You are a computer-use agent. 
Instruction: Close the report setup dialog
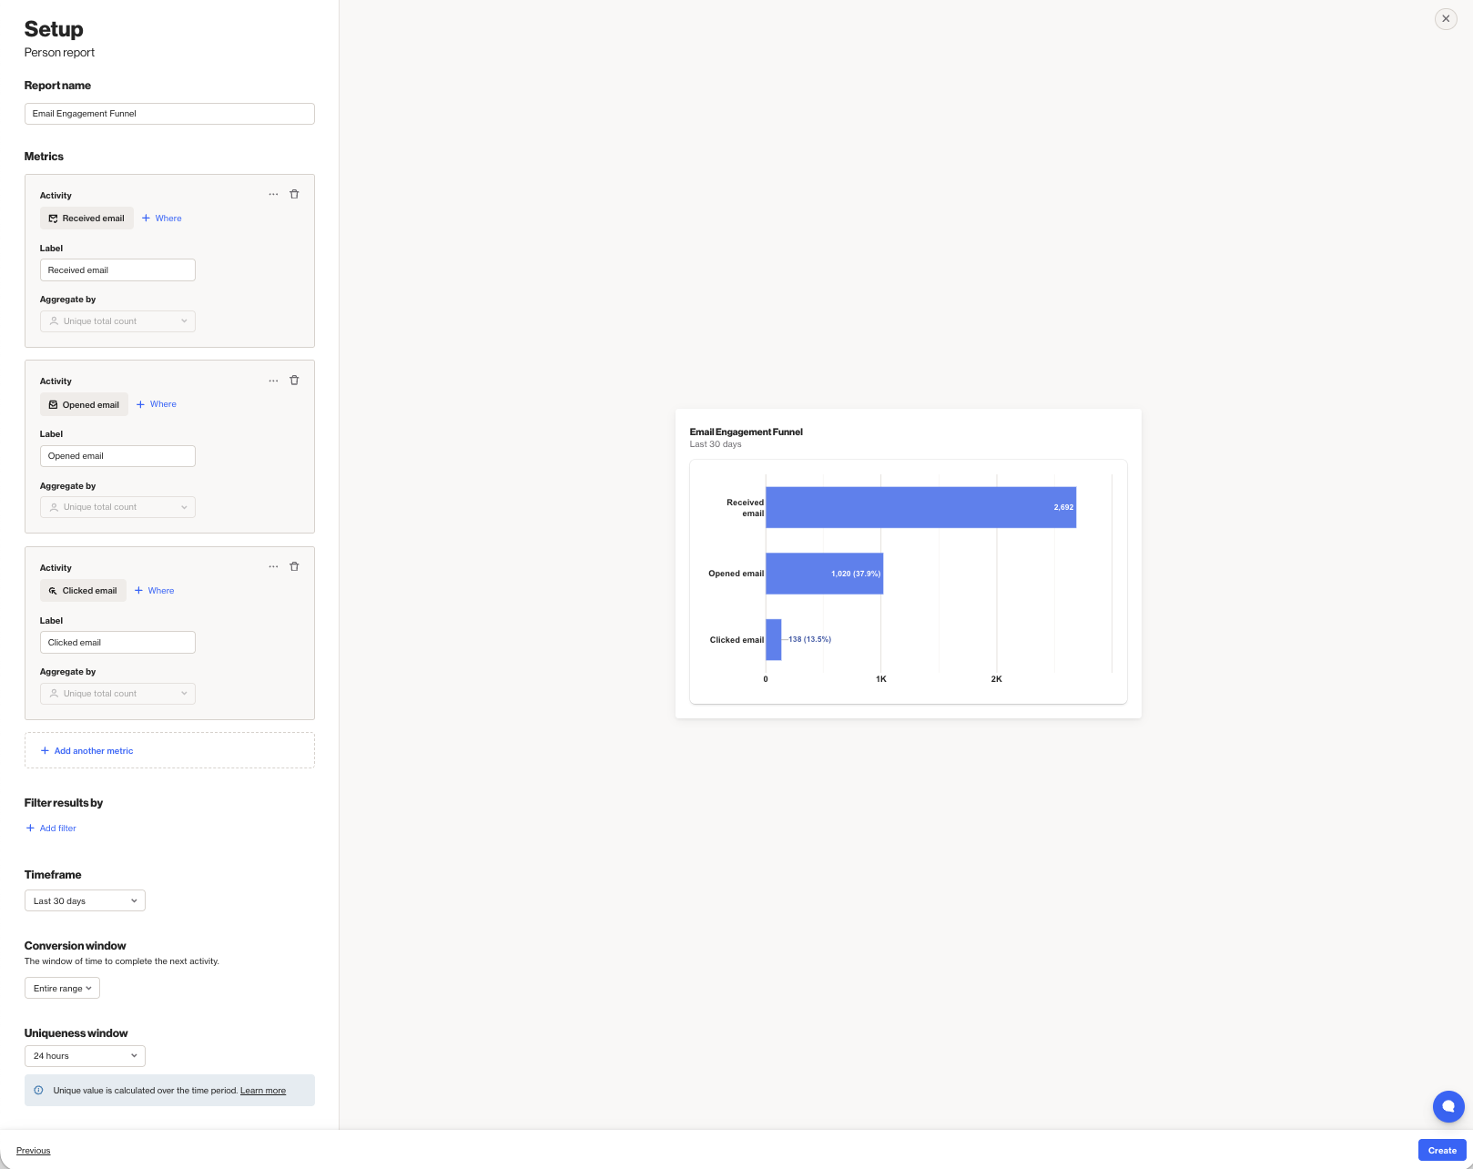point(1446,18)
